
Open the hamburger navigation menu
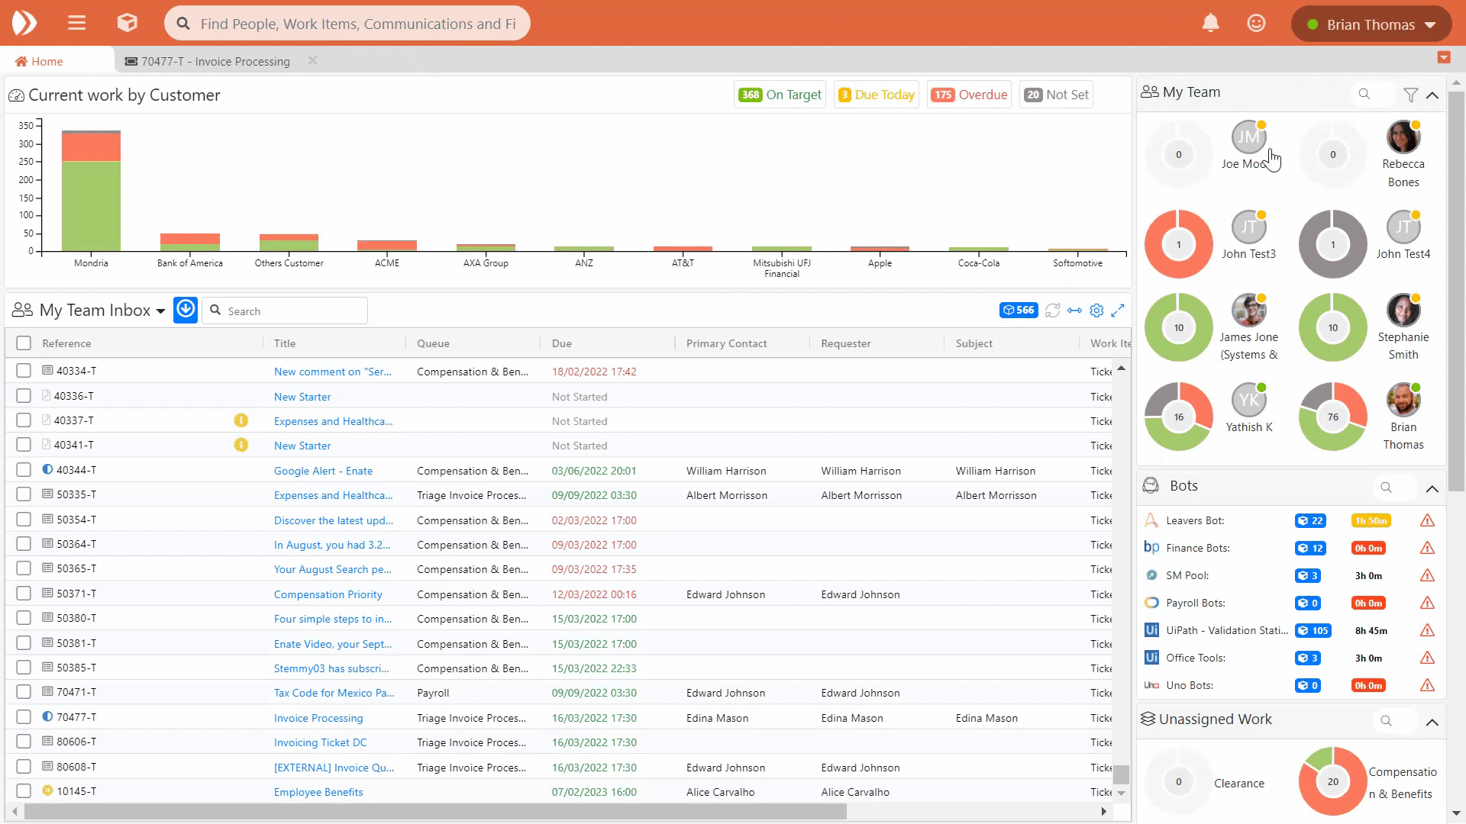[76, 23]
